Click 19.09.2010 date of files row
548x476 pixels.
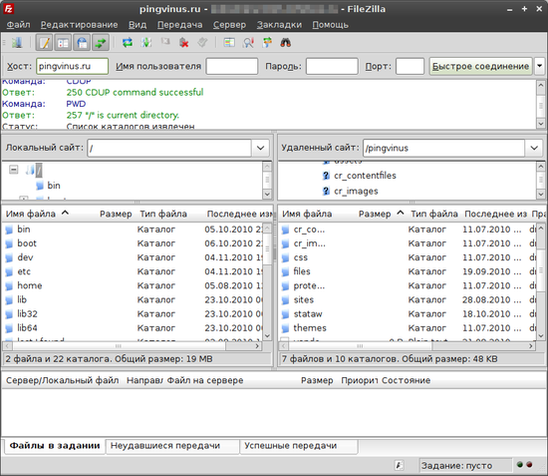pyautogui.click(x=491, y=271)
